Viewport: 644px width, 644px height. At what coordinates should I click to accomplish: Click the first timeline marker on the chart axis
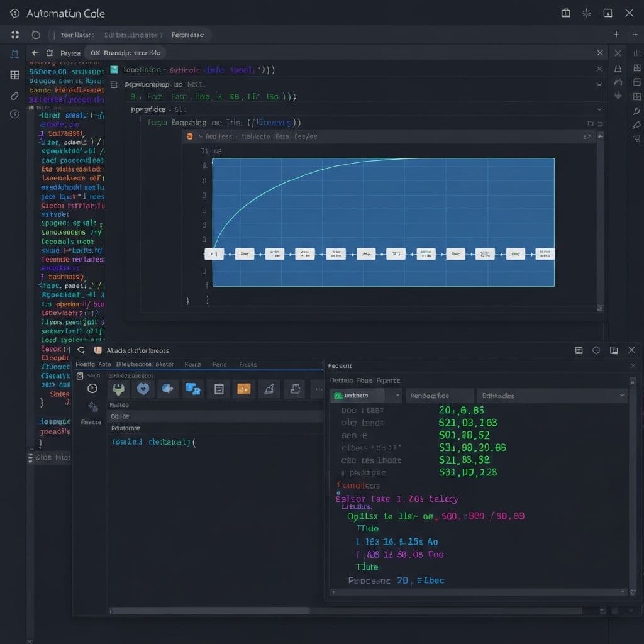click(214, 253)
